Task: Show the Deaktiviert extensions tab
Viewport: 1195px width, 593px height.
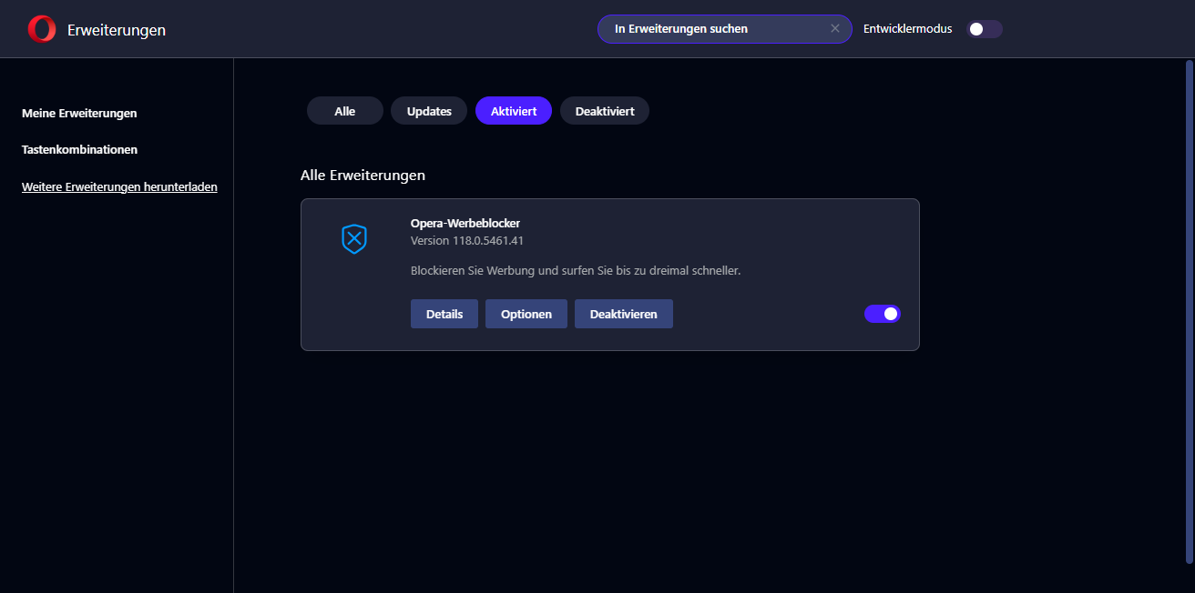Action: click(605, 111)
